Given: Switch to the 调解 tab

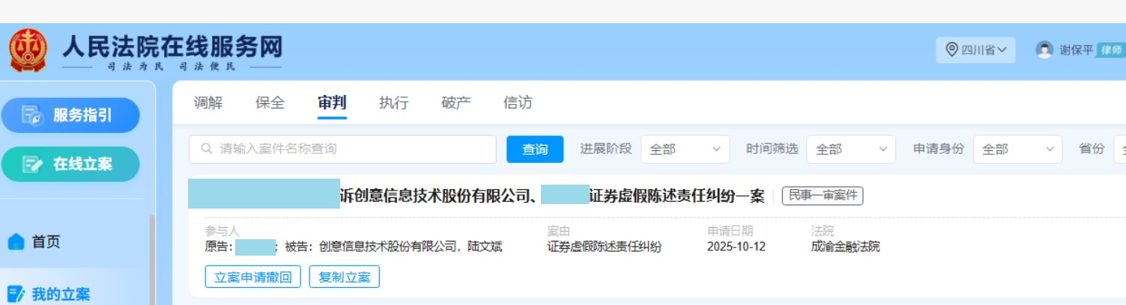Looking at the screenshot, I should pyautogui.click(x=208, y=103).
